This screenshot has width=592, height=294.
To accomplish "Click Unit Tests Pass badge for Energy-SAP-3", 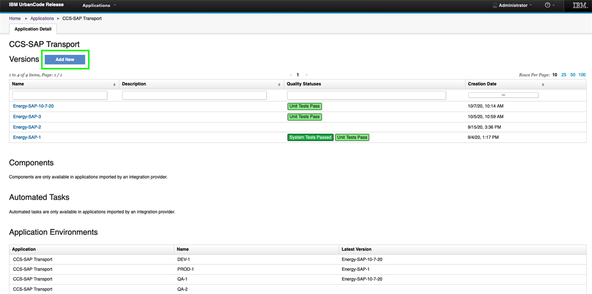I will coord(304,117).
